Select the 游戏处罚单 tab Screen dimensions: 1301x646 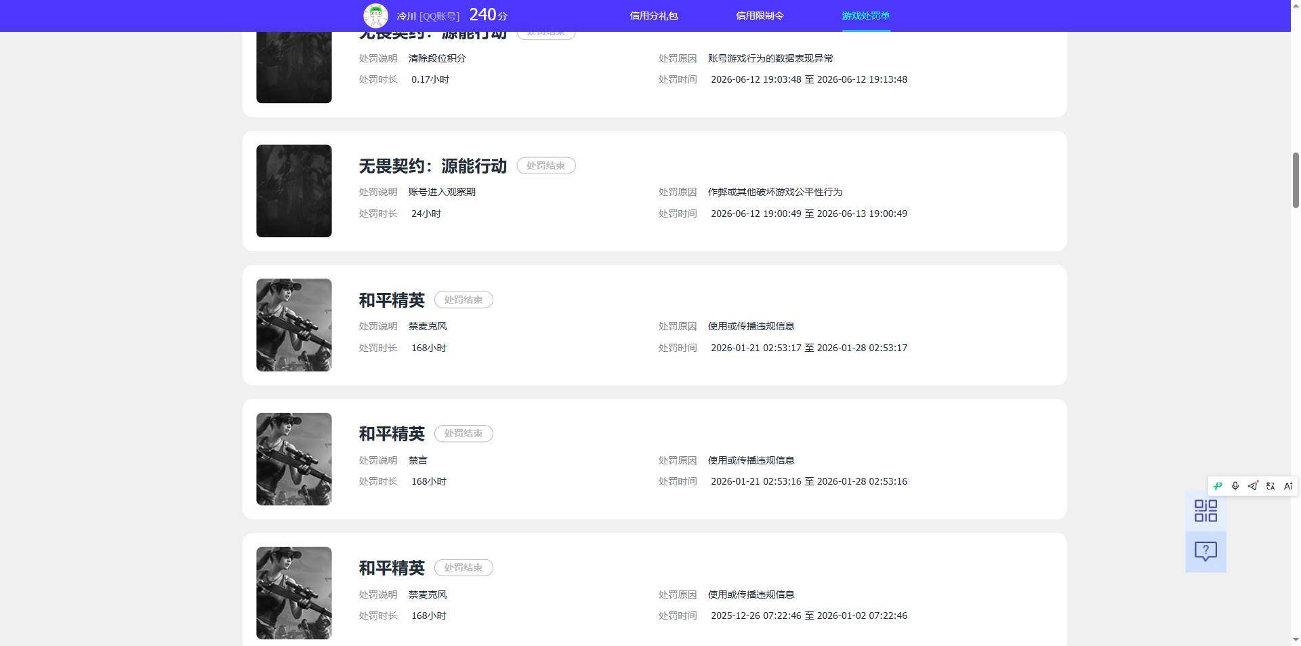(865, 16)
